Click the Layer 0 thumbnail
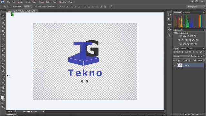The image size is (206, 116). (180, 65)
